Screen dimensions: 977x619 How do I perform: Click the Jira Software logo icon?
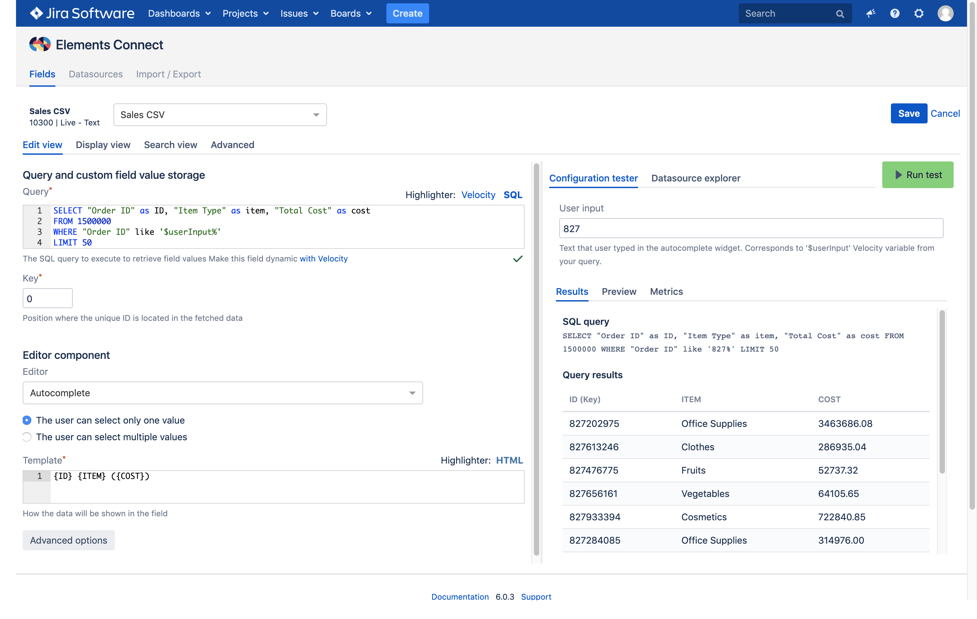click(36, 13)
